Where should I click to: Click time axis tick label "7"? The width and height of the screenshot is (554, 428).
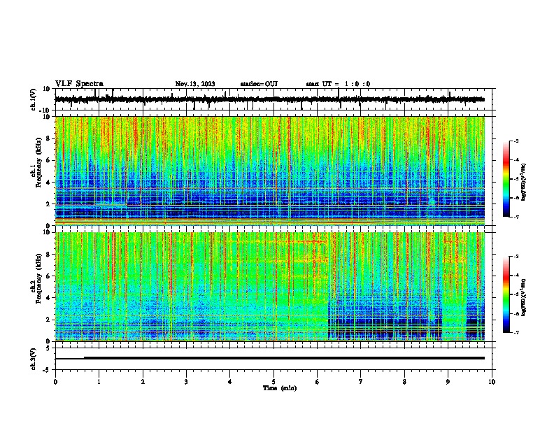(361, 382)
